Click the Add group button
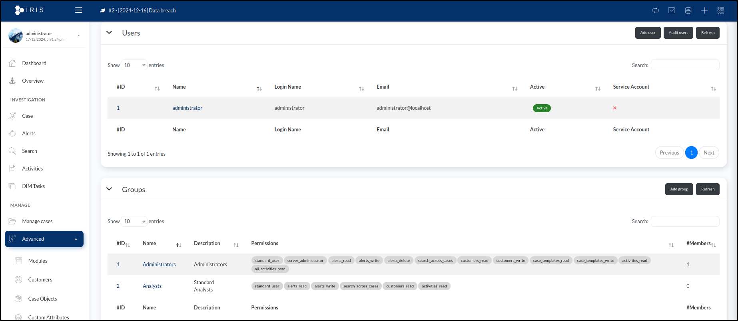This screenshot has width=738, height=321. pyautogui.click(x=679, y=189)
